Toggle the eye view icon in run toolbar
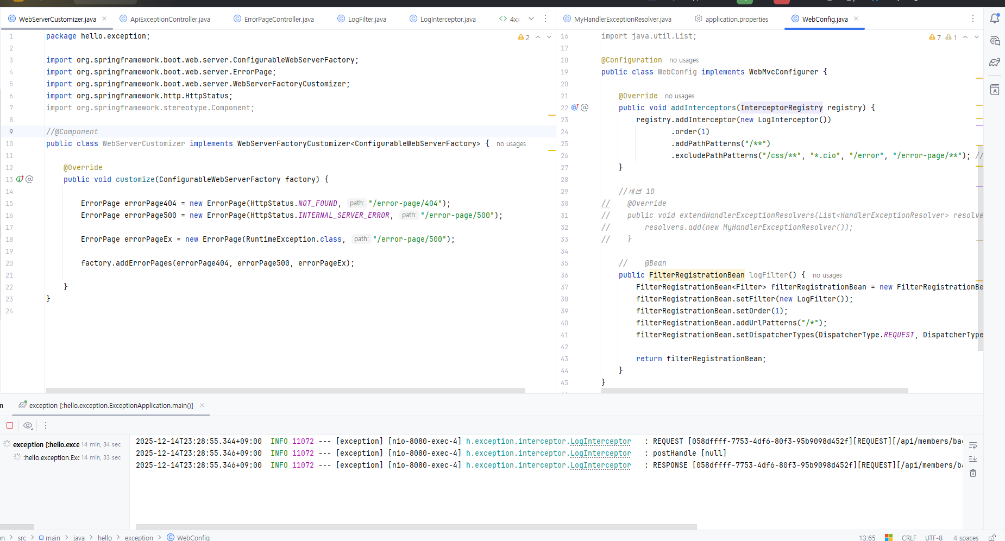 (x=28, y=425)
